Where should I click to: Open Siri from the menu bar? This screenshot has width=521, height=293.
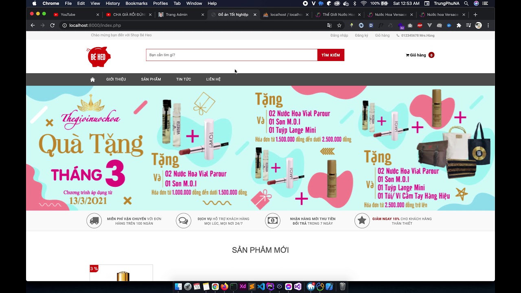click(476, 3)
